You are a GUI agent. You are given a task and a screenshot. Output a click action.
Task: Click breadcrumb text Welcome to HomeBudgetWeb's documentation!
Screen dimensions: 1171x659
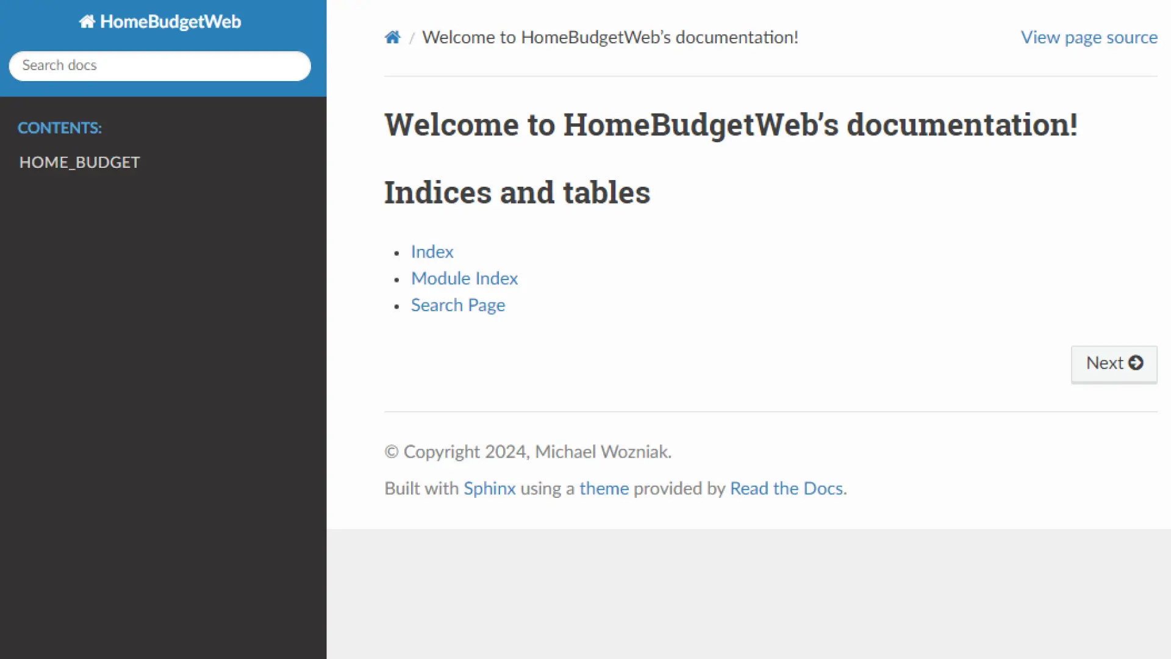pos(610,37)
